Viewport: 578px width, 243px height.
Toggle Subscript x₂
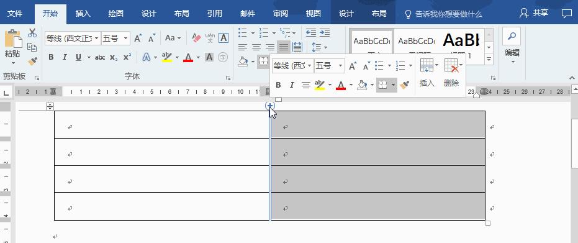(x=114, y=57)
